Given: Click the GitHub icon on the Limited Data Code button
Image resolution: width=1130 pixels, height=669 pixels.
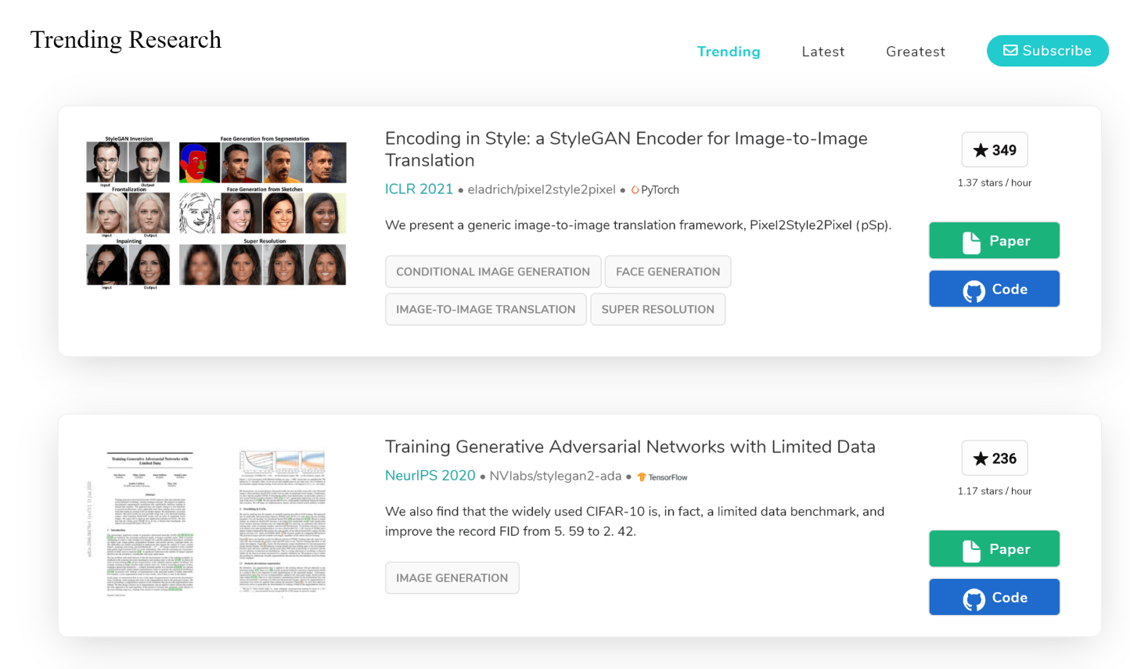Looking at the screenshot, I should point(974,599).
